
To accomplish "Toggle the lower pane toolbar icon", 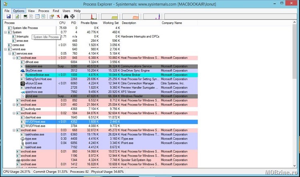I will (37, 17).
